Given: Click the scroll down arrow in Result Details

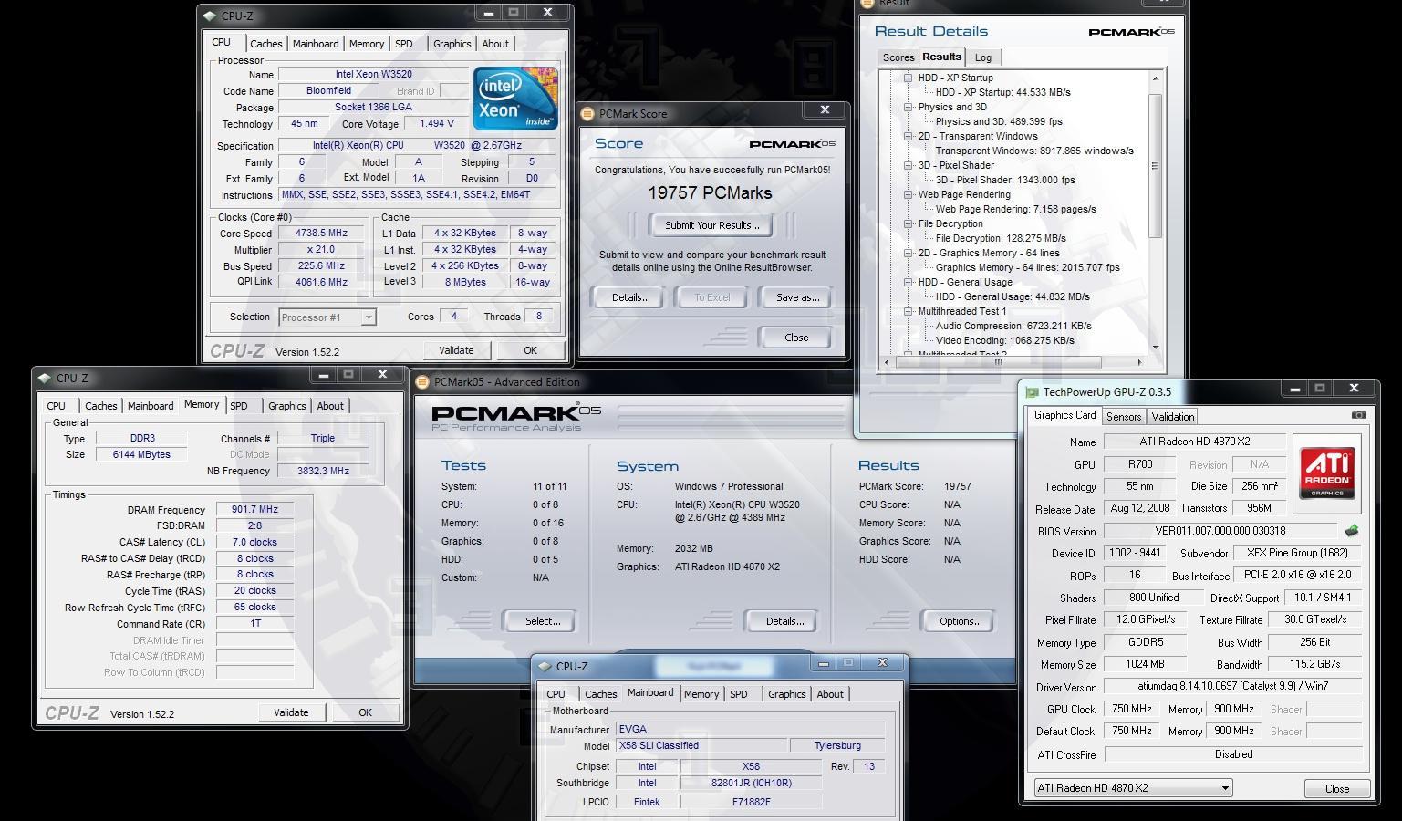Looking at the screenshot, I should [x=1155, y=348].
